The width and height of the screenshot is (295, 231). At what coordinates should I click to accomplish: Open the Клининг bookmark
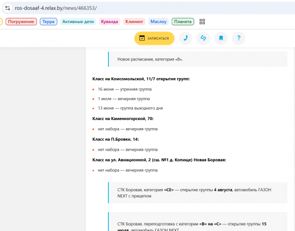click(134, 22)
